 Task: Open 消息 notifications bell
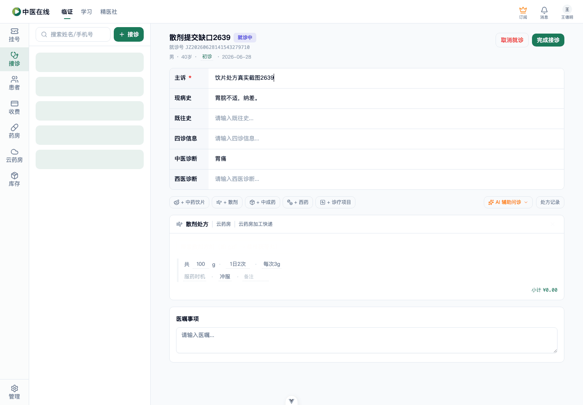point(544,13)
